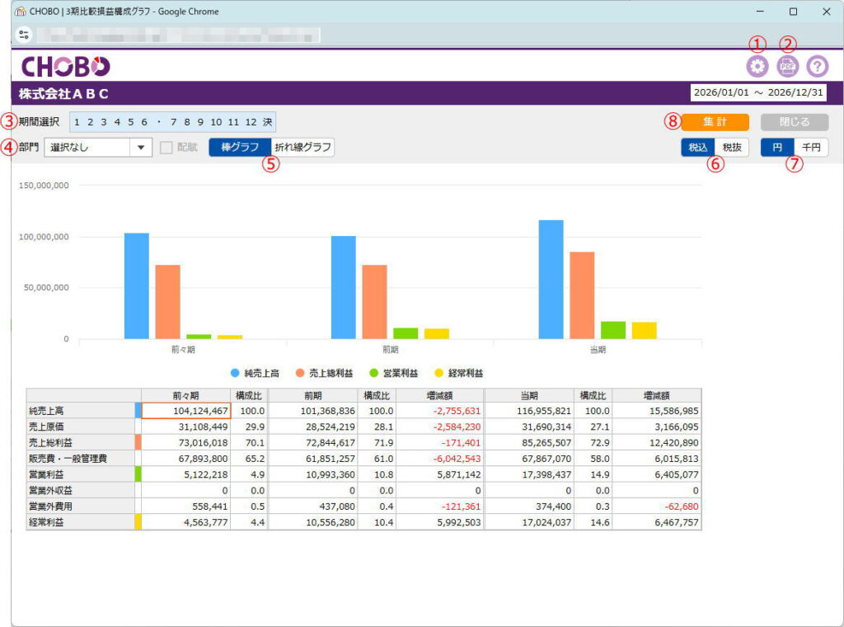Click the yellow 経常利益 color swatch in table
844x627 pixels.
[138, 522]
